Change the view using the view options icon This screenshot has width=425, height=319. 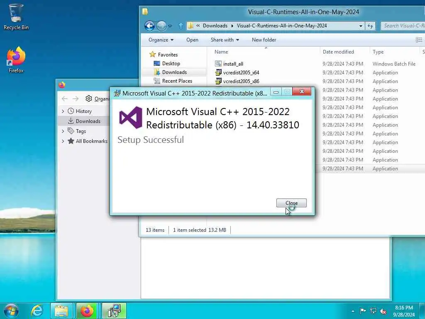coord(419,40)
